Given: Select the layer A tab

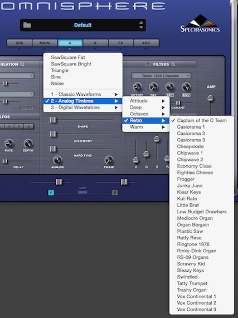Looking at the screenshot, I should point(70,43).
